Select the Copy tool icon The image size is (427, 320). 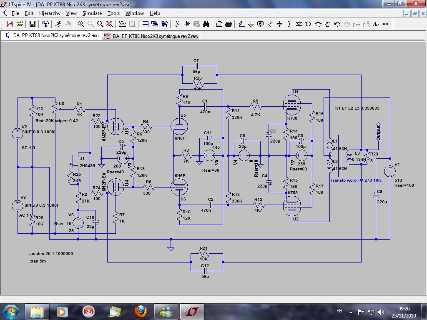pos(187,24)
